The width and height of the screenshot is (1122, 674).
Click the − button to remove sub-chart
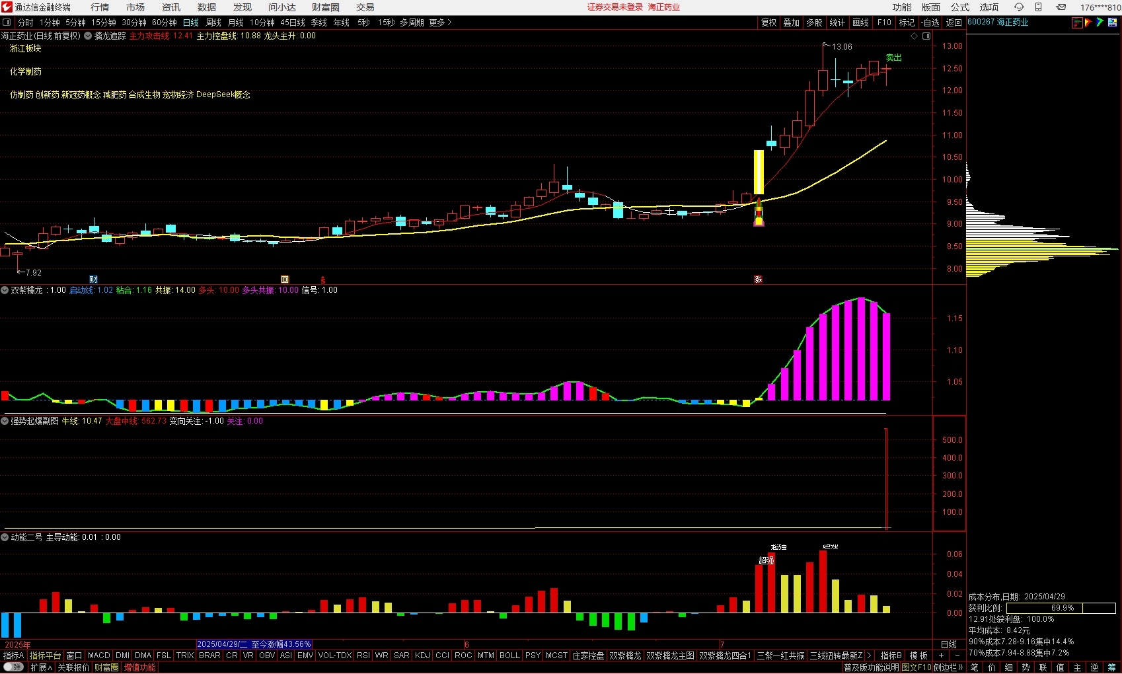tap(957, 655)
